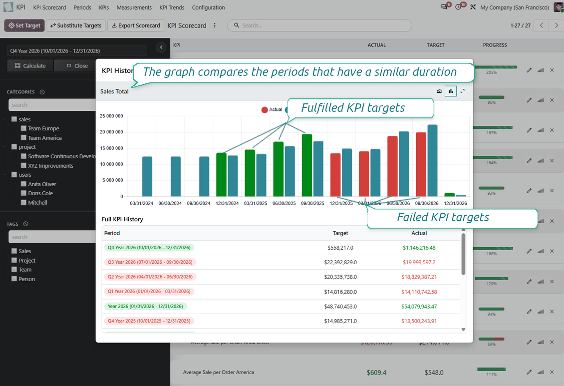Image resolution: width=564 pixels, height=386 pixels.
Task: Clear the Categories filter icon
Action: point(42,92)
